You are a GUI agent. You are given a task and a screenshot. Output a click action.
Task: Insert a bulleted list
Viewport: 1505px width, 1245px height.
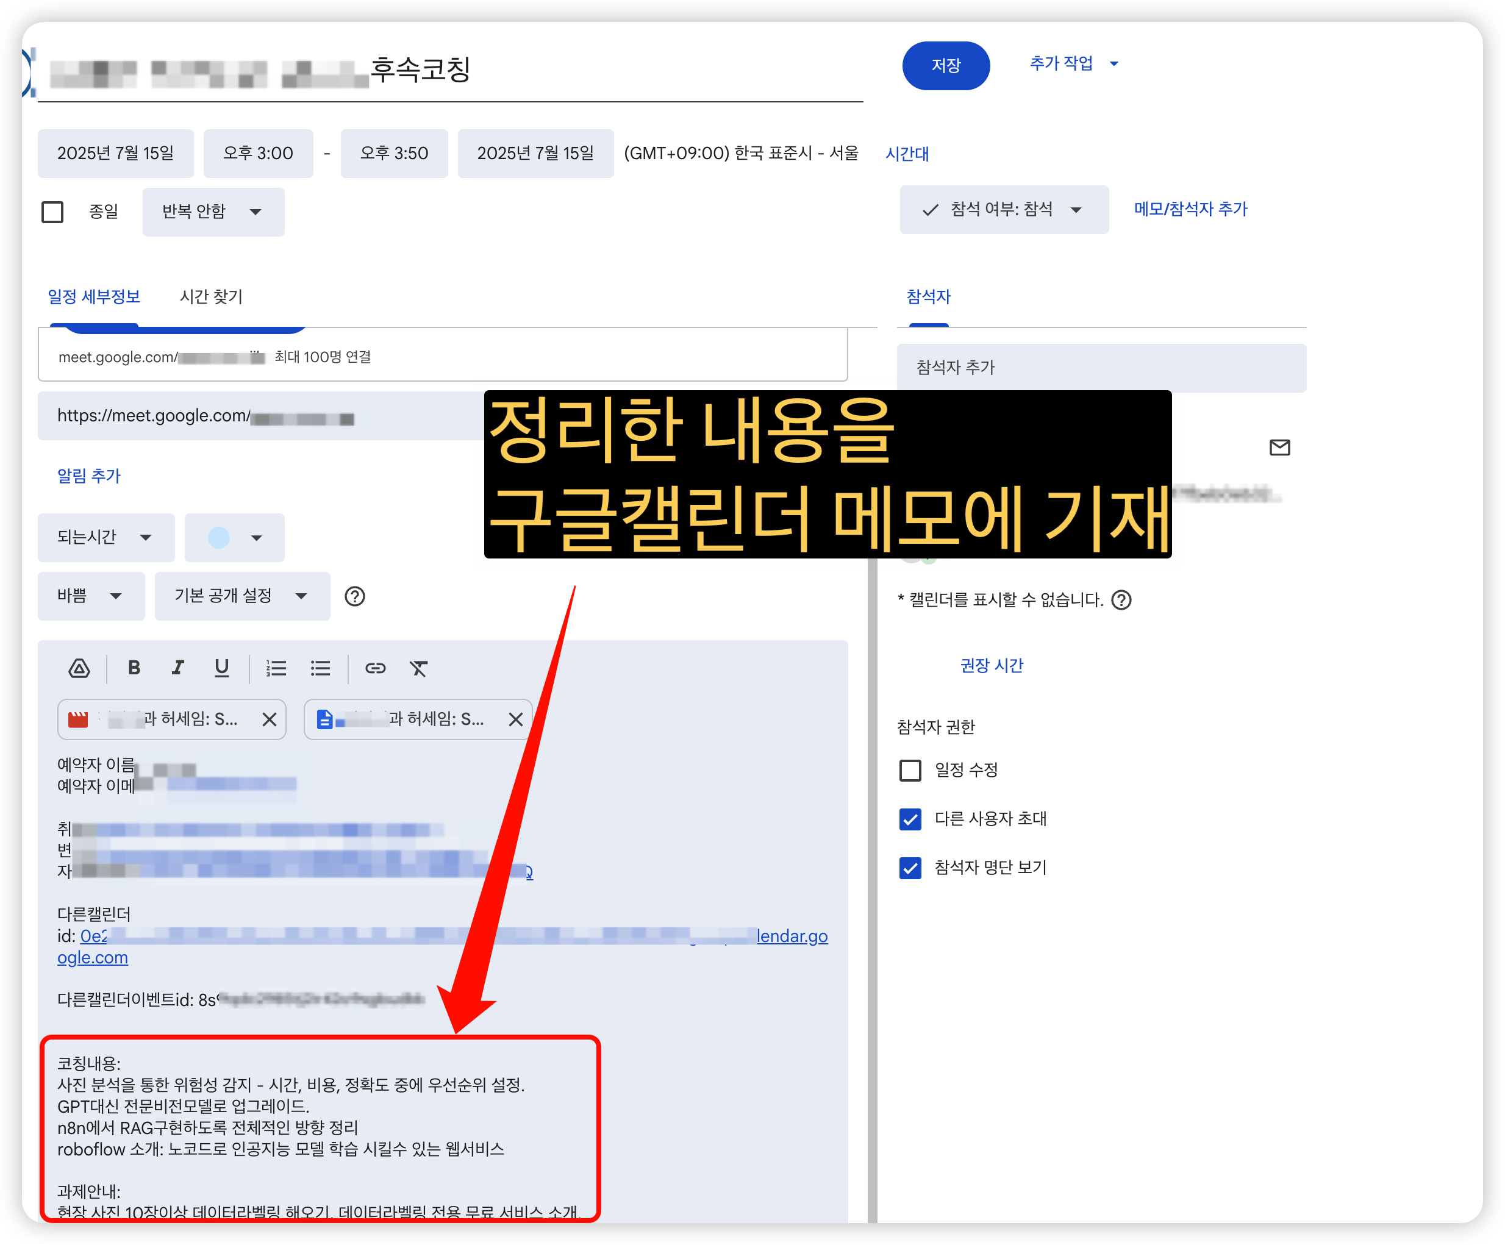point(320,668)
